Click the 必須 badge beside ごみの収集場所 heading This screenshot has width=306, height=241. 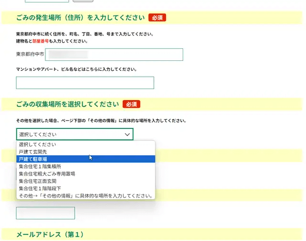coord(131,104)
